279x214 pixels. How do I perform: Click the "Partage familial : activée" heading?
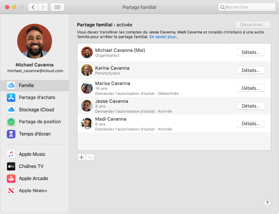104,25
